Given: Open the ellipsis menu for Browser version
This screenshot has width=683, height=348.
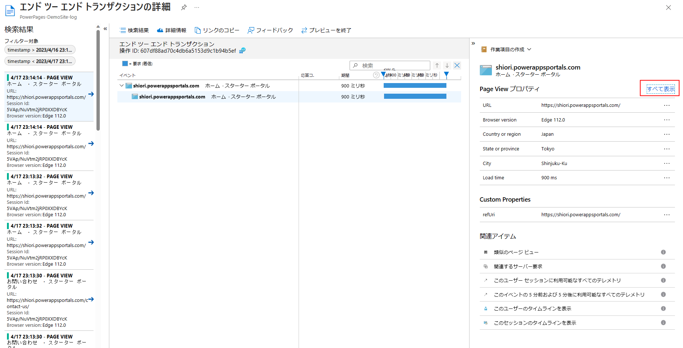Looking at the screenshot, I should (x=667, y=120).
